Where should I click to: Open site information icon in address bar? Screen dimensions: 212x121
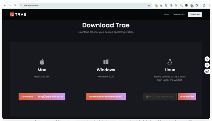click(x=21, y=5)
